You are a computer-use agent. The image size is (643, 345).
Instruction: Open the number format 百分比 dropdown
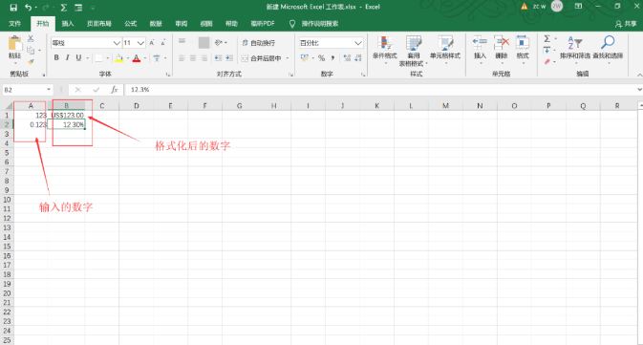(358, 43)
